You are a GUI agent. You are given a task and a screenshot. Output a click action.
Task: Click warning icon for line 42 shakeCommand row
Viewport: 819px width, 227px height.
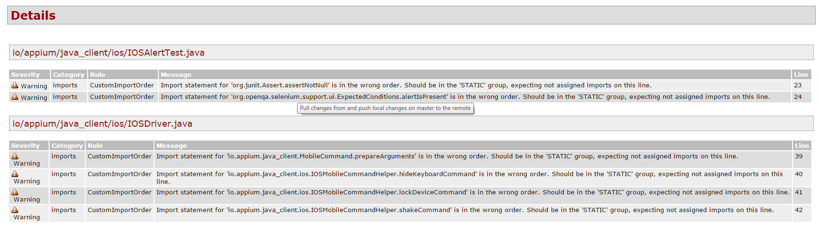pyautogui.click(x=15, y=210)
